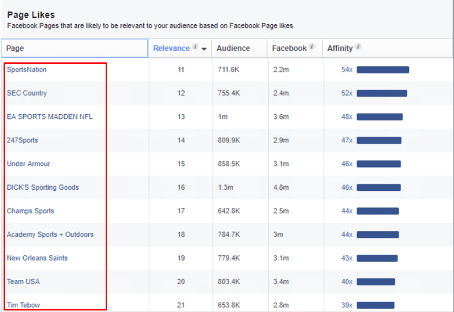
Task: Select relevance rank 17
Action: [x=181, y=211]
